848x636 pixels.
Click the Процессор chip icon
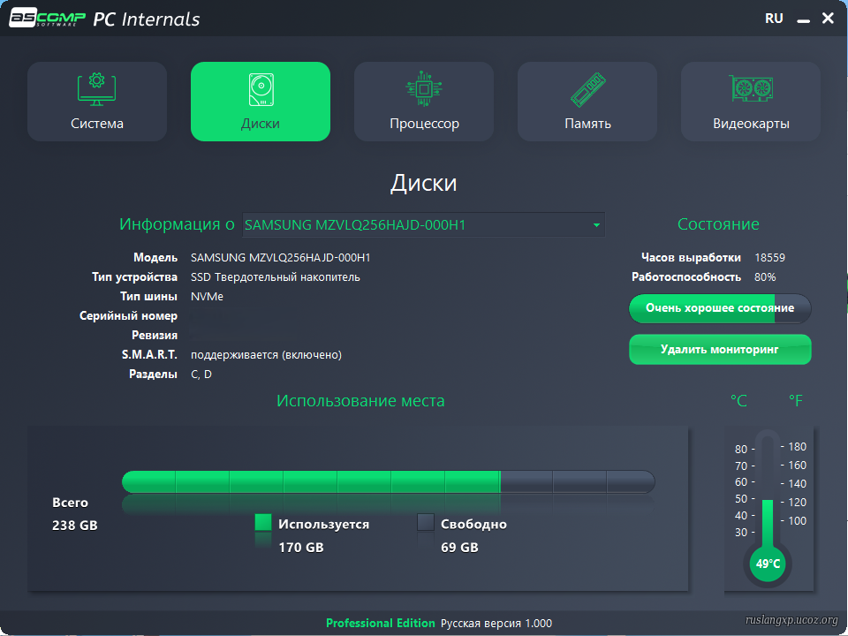424,88
